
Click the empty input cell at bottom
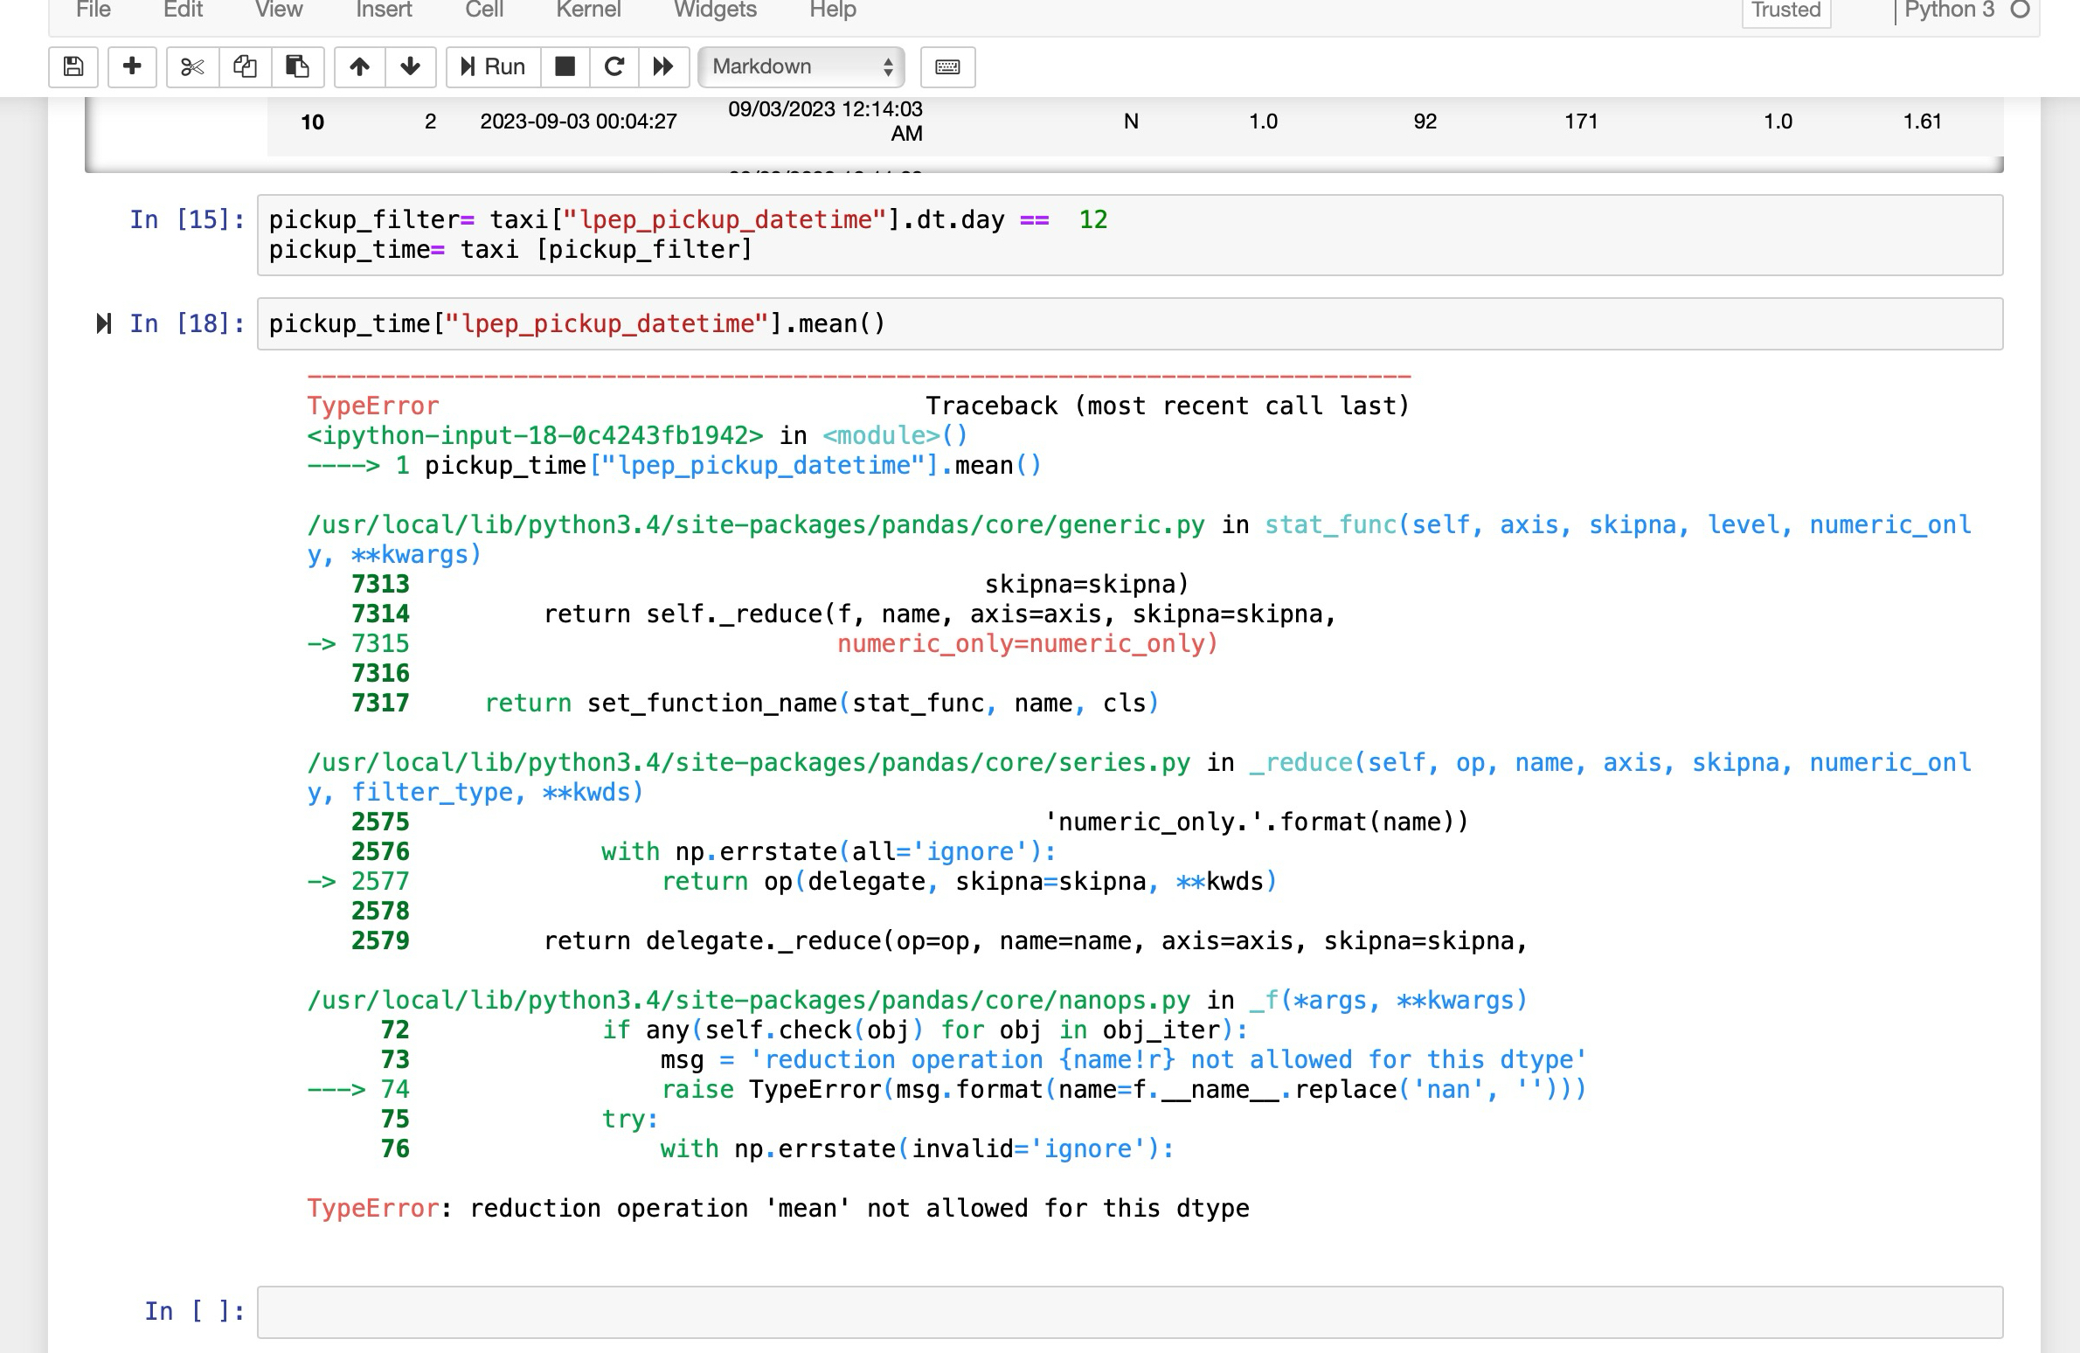click(1129, 1311)
